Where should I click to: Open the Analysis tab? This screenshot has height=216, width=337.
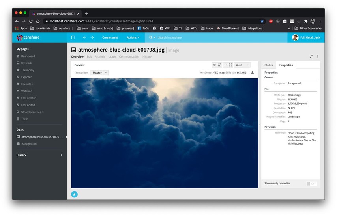(x=100, y=57)
